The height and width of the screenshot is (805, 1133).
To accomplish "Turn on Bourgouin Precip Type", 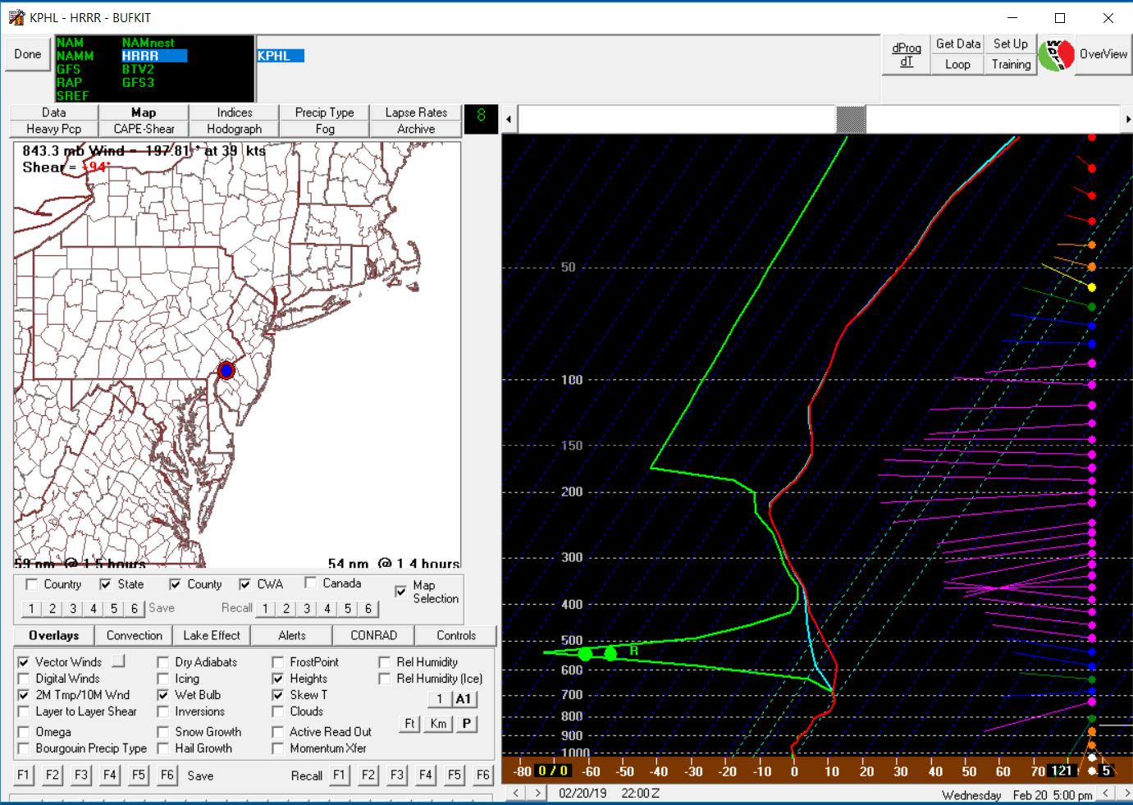I will [23, 748].
